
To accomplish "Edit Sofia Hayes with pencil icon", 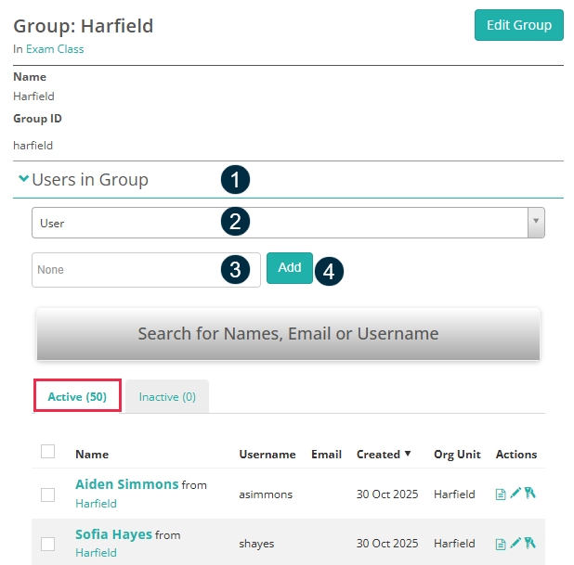I will tap(515, 543).
